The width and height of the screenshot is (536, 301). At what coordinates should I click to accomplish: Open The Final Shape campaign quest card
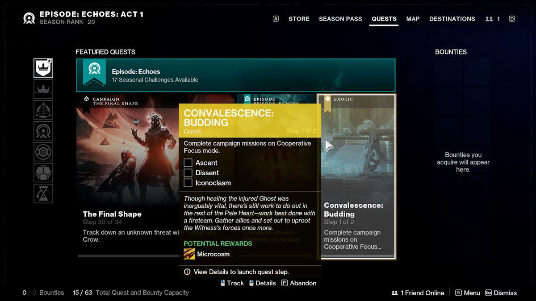coord(127,176)
